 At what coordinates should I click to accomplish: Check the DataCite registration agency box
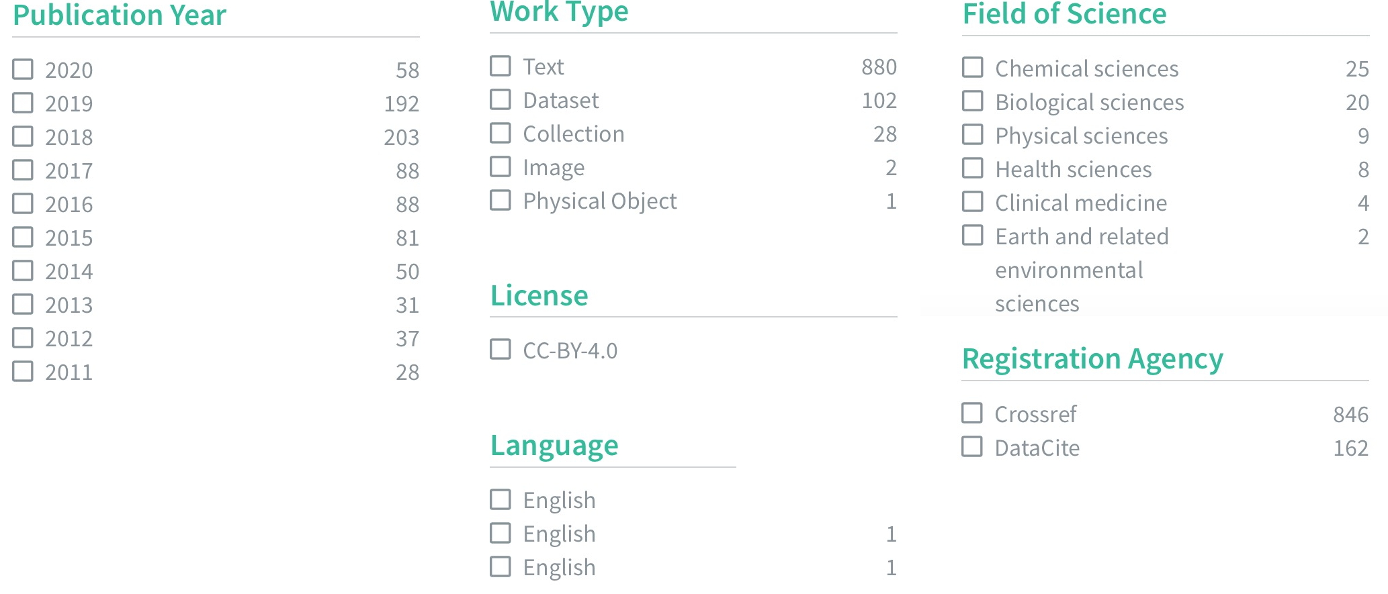pos(972,447)
